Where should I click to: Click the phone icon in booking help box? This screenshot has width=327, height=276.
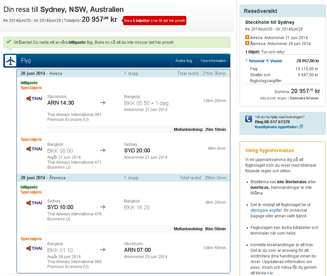(x=249, y=119)
